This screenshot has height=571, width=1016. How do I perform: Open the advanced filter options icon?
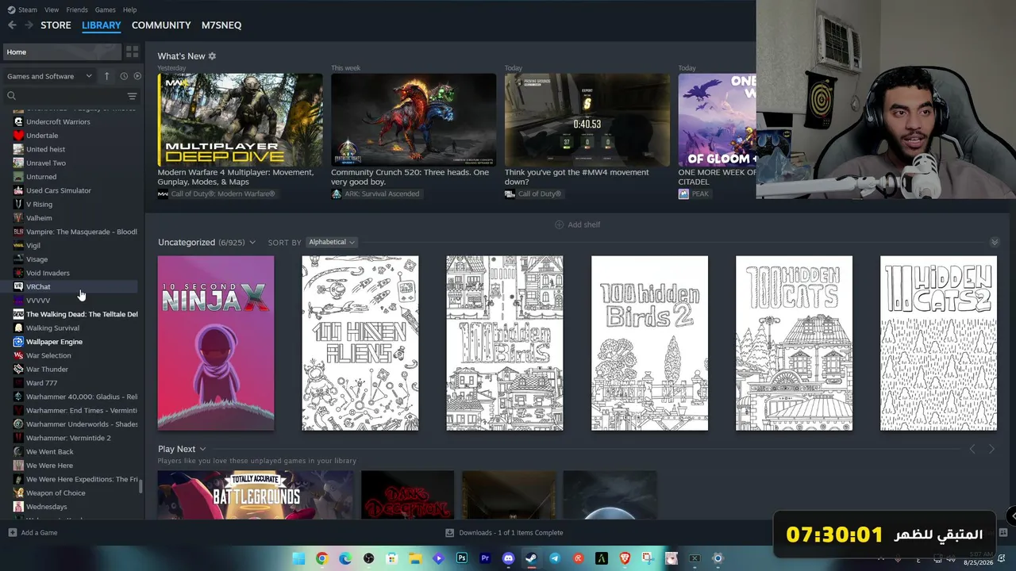[132, 96]
